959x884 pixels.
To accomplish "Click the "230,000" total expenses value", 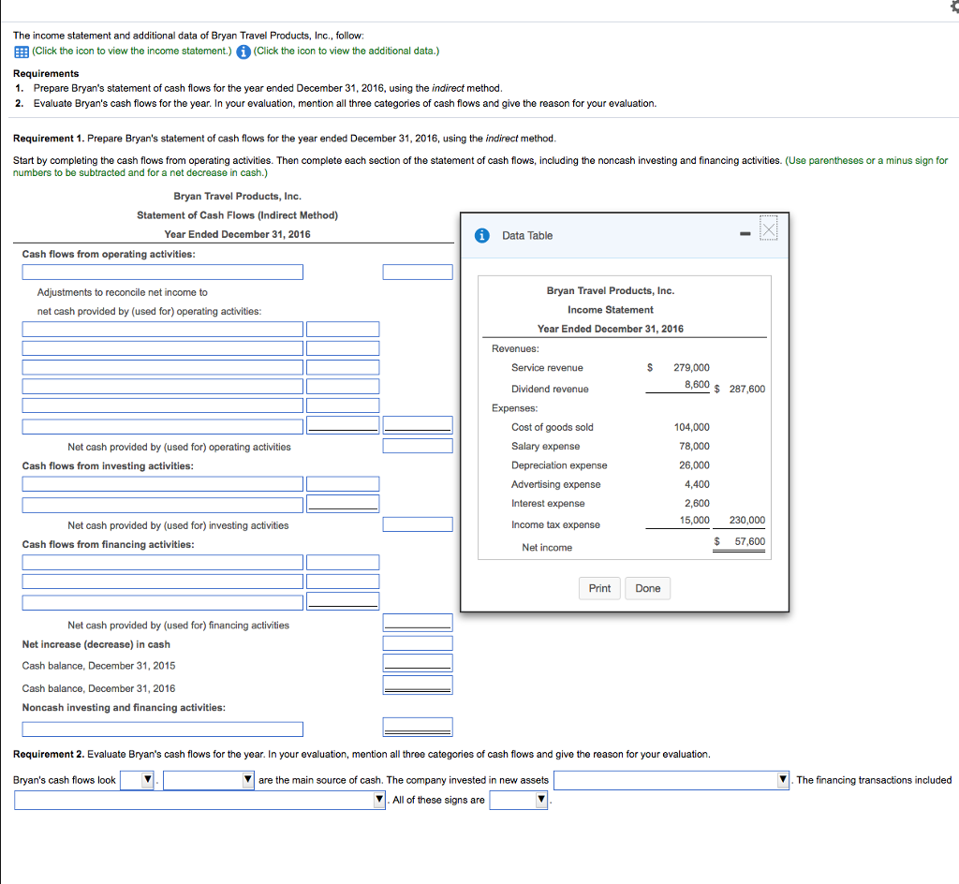I will (746, 521).
